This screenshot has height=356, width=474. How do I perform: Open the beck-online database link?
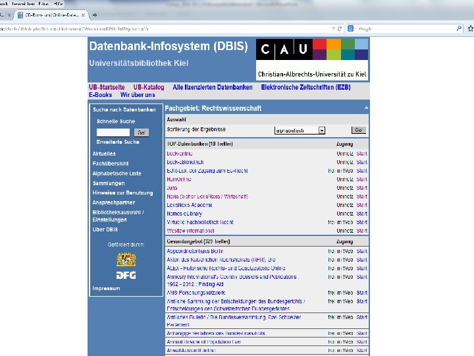pyautogui.click(x=180, y=154)
